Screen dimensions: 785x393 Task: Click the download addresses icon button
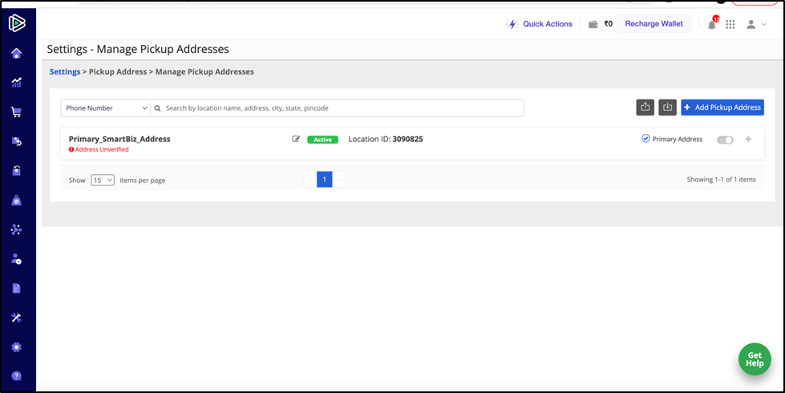pos(667,107)
